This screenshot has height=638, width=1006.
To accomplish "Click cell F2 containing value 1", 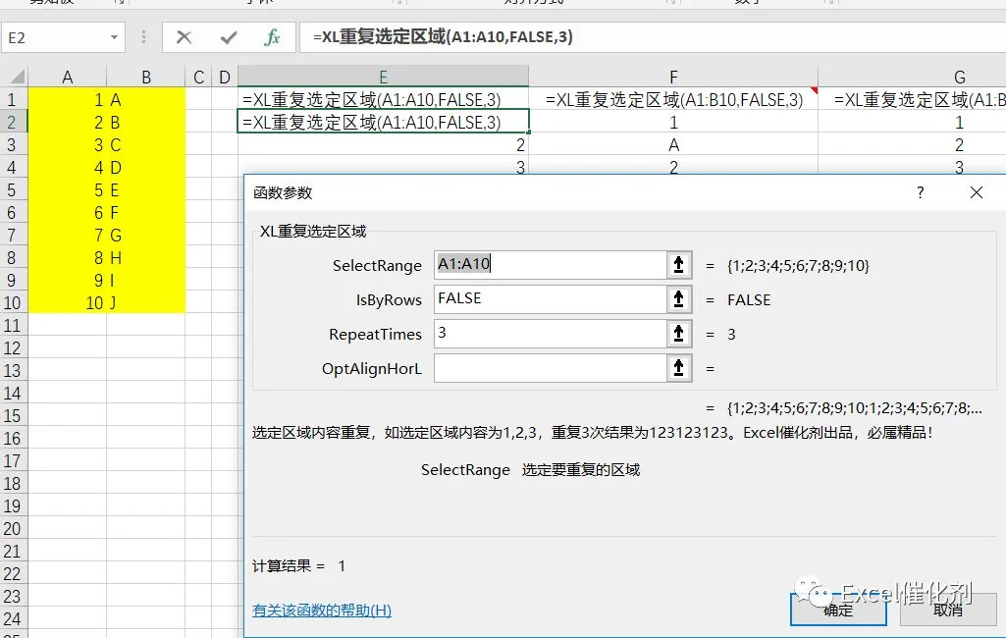I will [x=673, y=122].
